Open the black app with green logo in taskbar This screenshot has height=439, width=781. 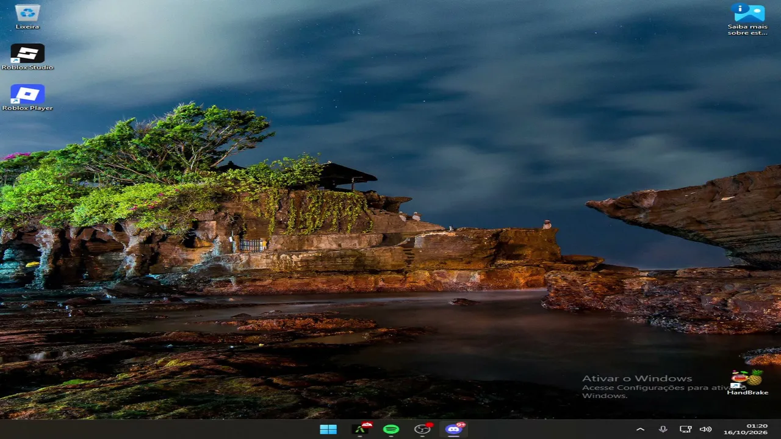tap(361, 429)
